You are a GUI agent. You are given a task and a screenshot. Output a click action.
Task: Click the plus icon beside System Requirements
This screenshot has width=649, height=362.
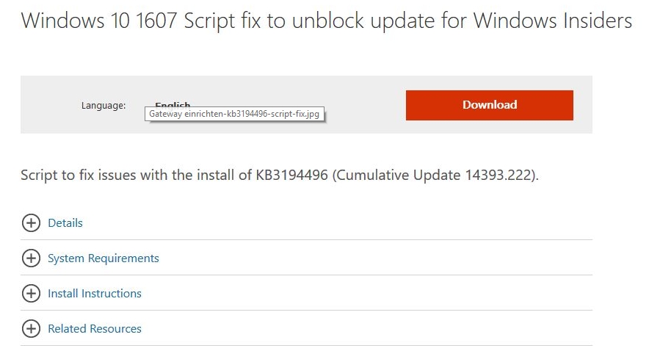pos(31,258)
